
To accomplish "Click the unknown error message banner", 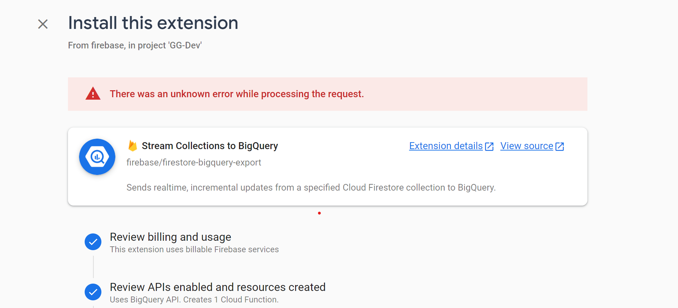I will (x=237, y=94).
